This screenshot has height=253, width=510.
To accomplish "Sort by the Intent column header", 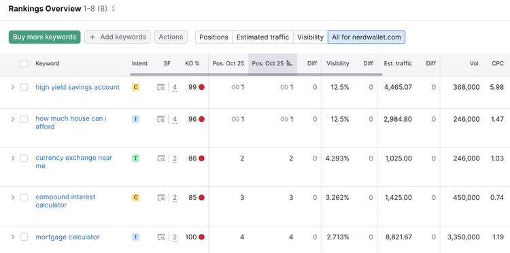I will tap(139, 64).
